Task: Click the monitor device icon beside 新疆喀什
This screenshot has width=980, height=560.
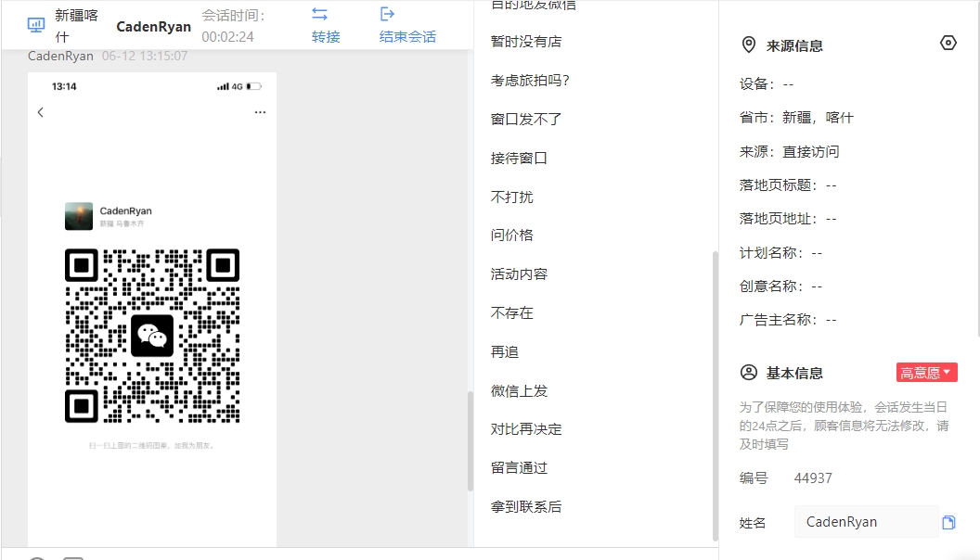Action: click(x=36, y=25)
